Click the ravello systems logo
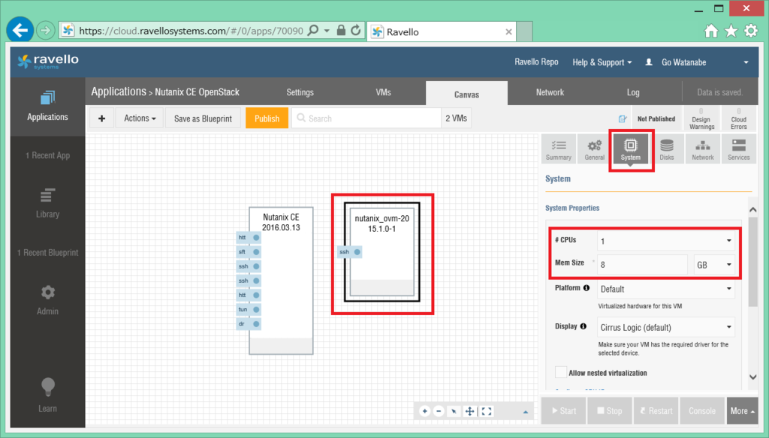The width and height of the screenshot is (769, 438). pos(48,61)
